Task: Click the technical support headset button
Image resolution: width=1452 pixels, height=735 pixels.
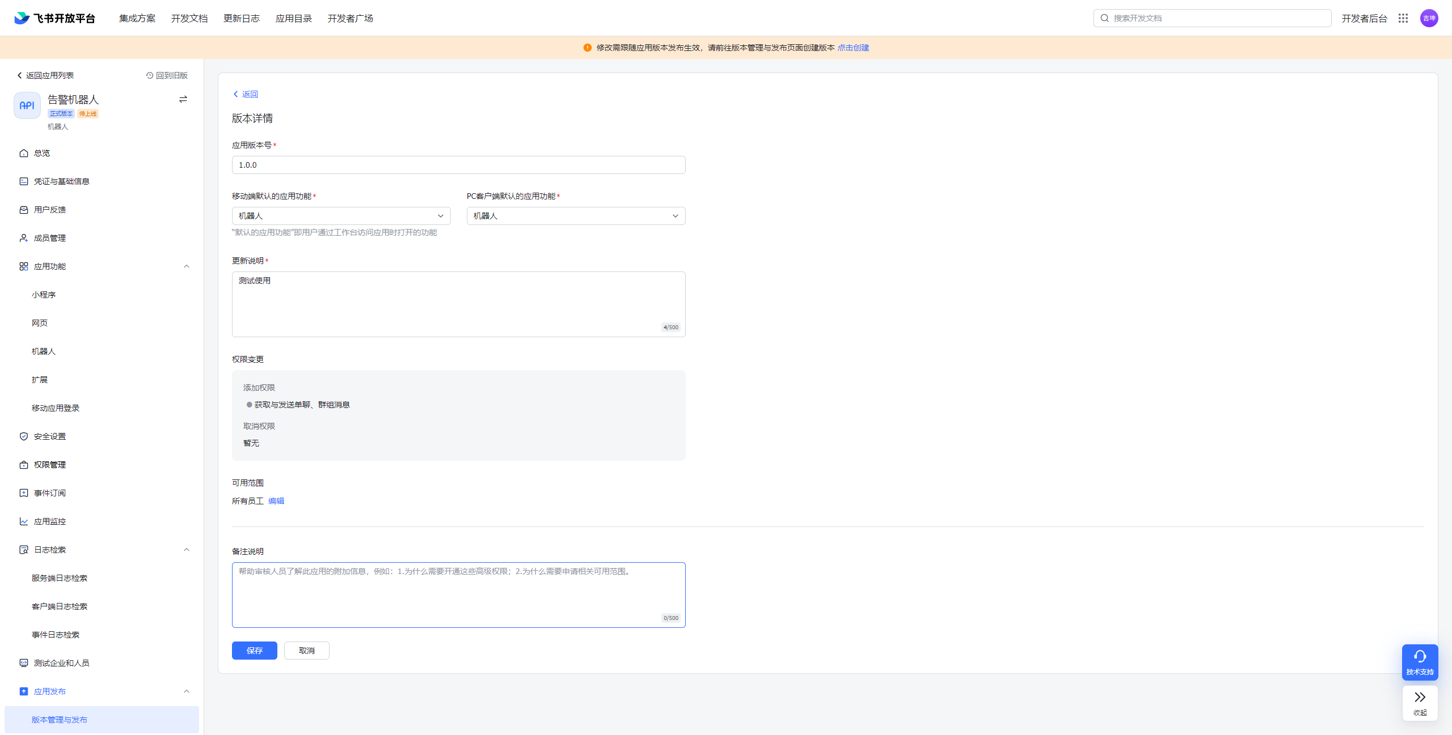Action: click(x=1420, y=662)
